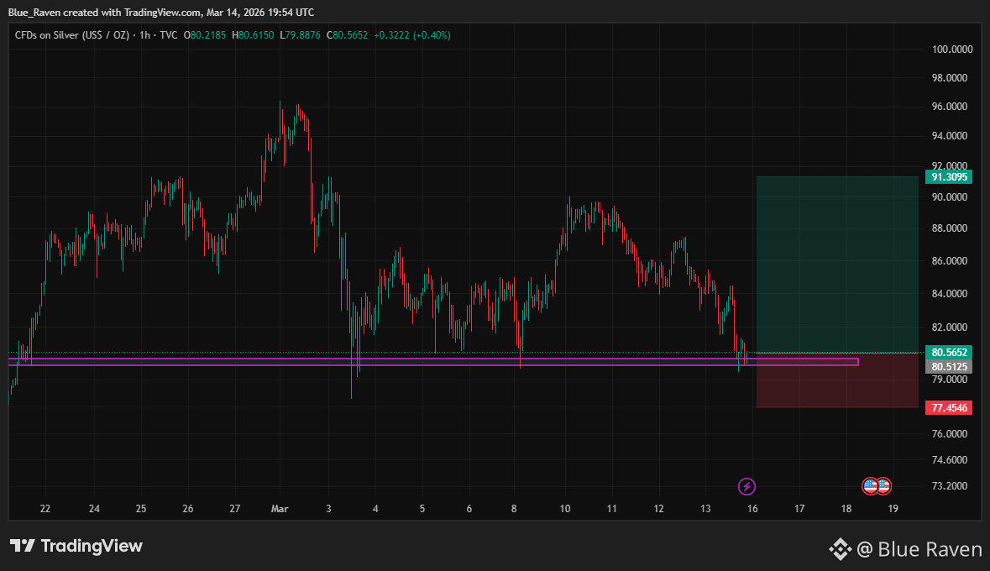The width and height of the screenshot is (990, 571).
Task: Click the 96.0000 price axis label
Action: [x=950, y=106]
